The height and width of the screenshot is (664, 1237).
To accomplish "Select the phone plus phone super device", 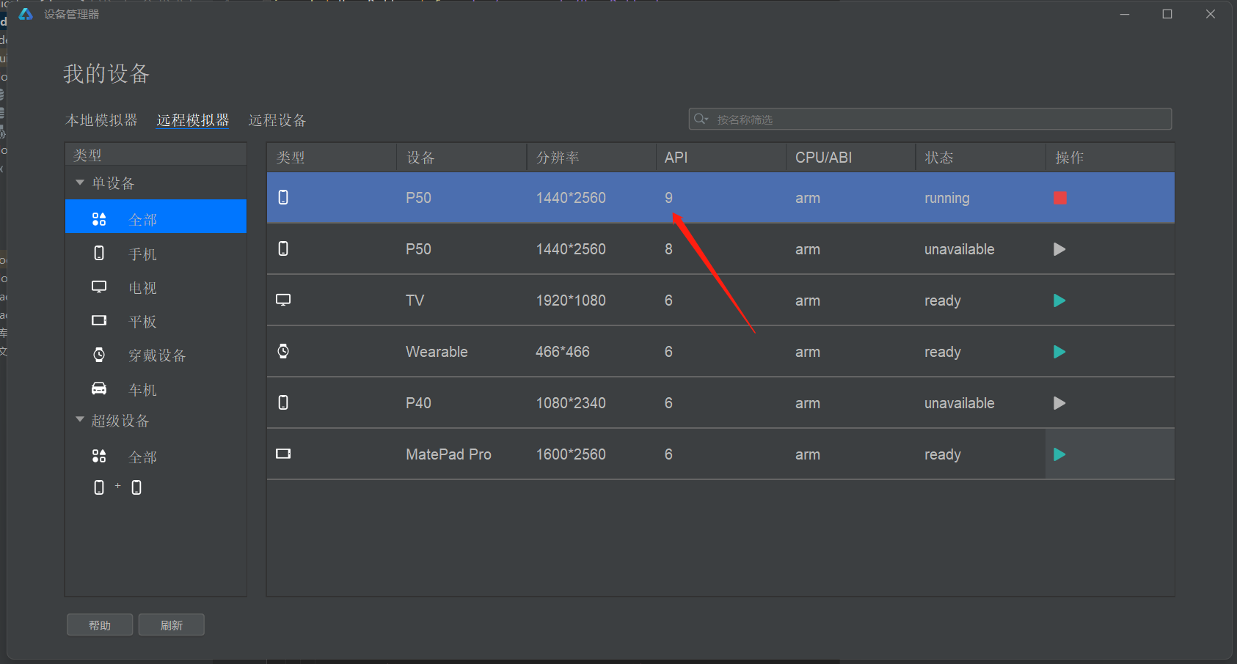I will 117,487.
